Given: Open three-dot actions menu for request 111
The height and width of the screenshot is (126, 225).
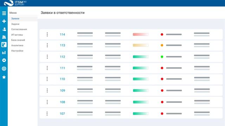Looking at the screenshot, I should click(x=47, y=68).
